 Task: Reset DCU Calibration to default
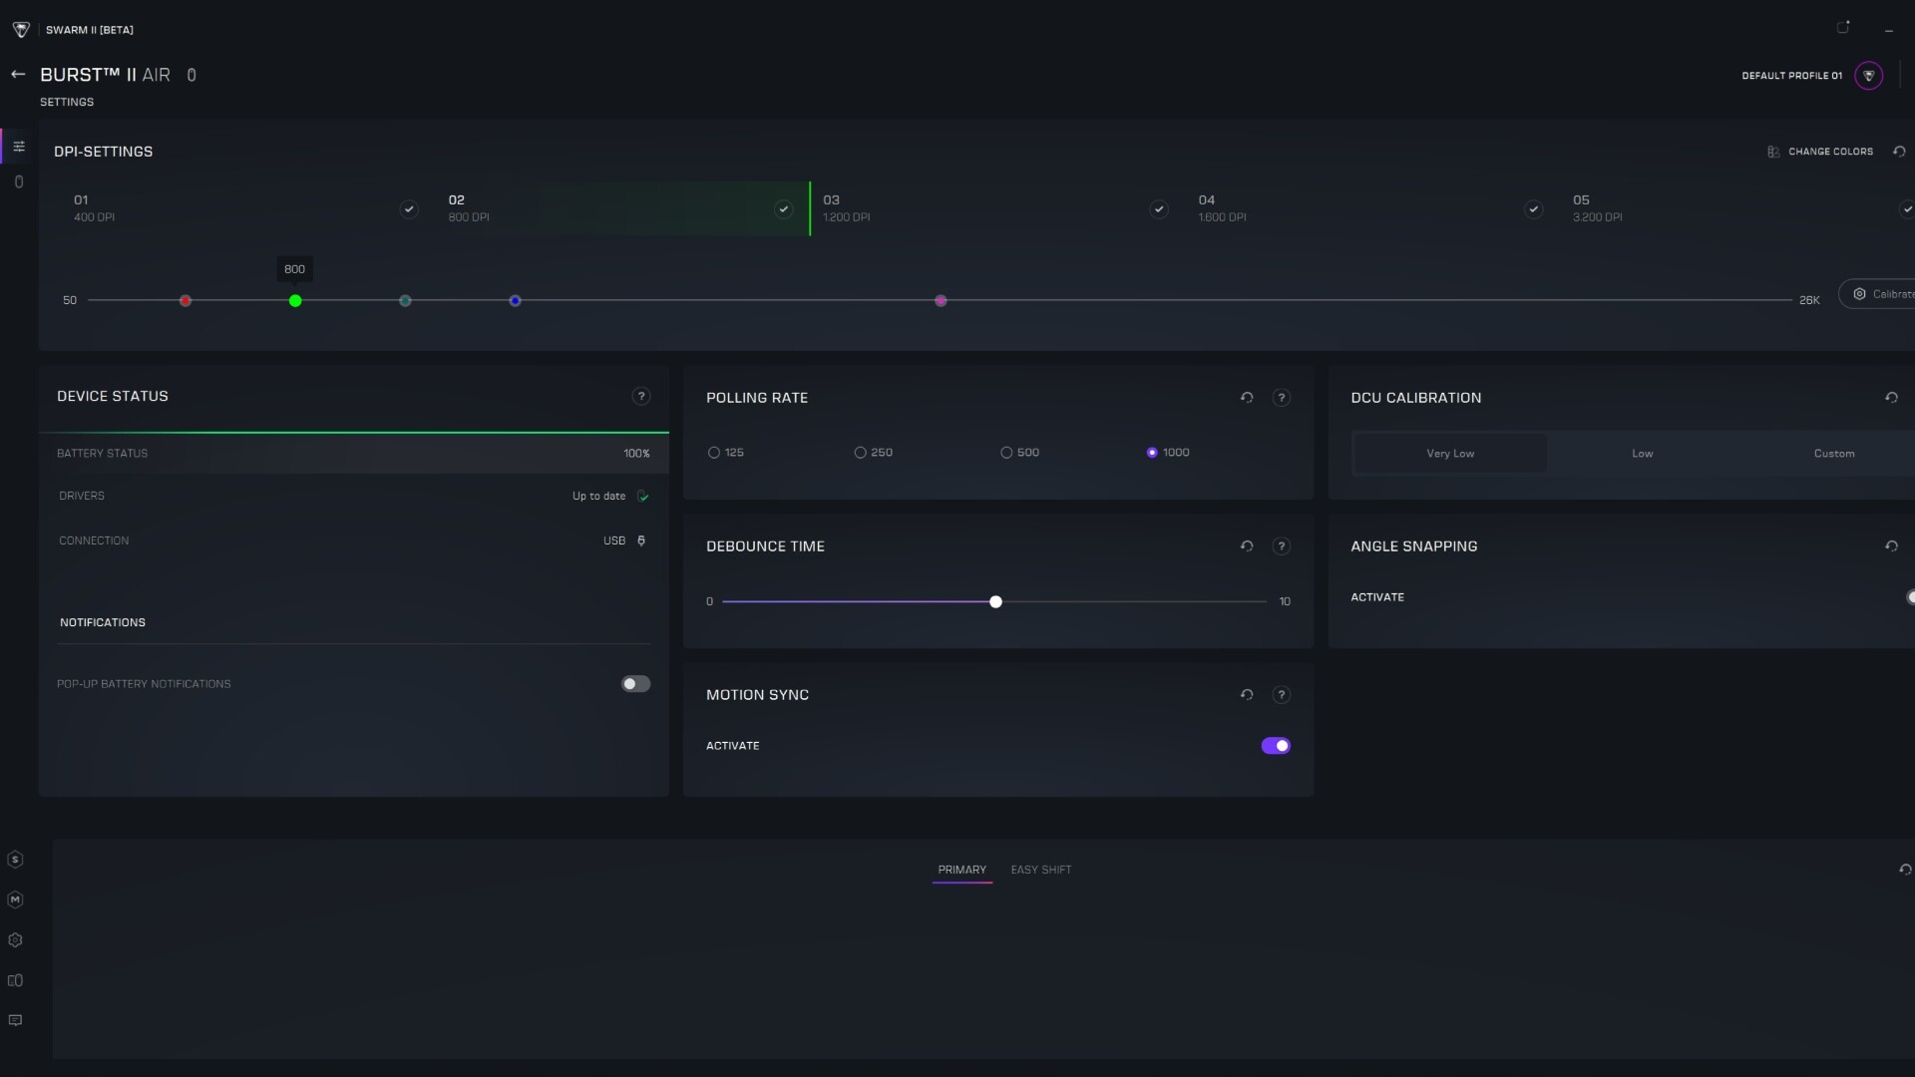click(x=1891, y=398)
